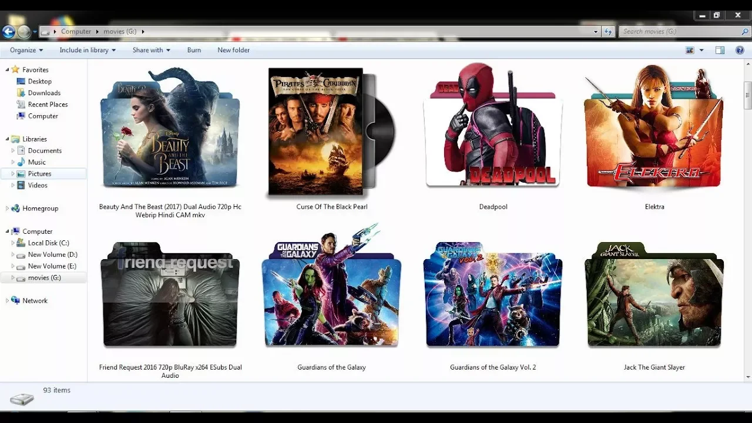Click the movies (G:) drive icon in sidebar
This screenshot has width=752, height=423.
(21, 278)
